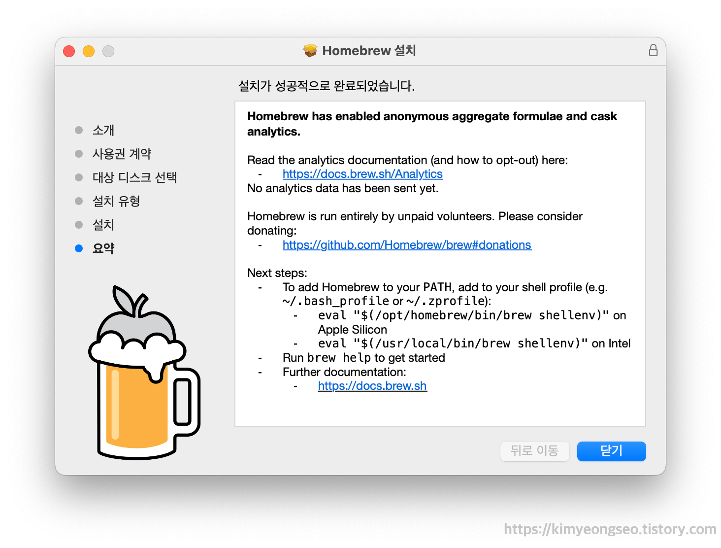Click the blue bullet next to 요약

[x=79, y=248]
